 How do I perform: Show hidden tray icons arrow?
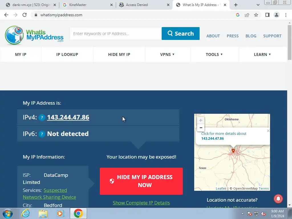coord(242,214)
